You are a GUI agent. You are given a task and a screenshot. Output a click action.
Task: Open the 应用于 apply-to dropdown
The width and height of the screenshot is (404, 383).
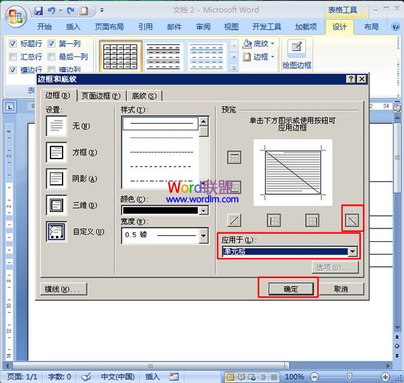(x=352, y=251)
